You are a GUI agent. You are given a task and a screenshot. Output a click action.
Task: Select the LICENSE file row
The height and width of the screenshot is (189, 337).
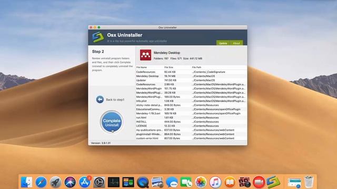191,126
